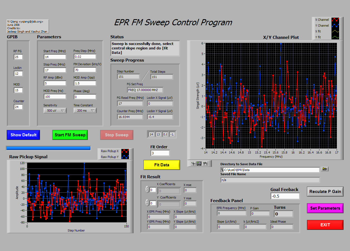The width and height of the screenshot is (350, 251).
Task: Open the Time Constant 200 ms dropdown
Action: [85, 111]
